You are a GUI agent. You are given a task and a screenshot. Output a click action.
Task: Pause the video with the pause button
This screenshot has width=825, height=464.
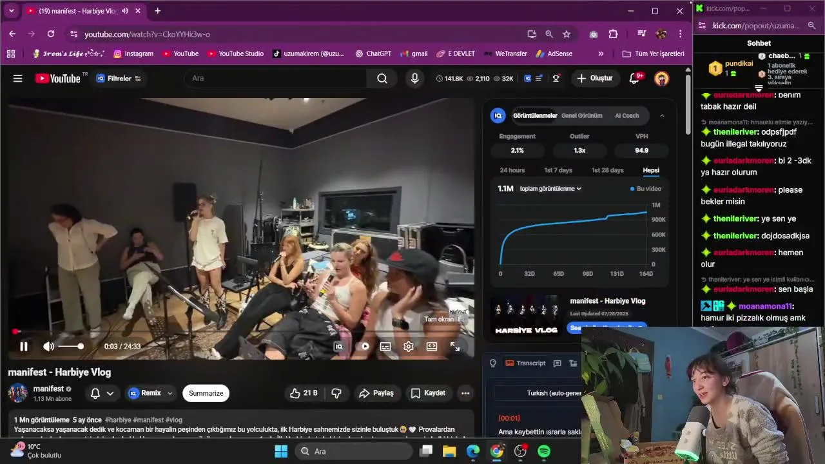click(x=24, y=347)
